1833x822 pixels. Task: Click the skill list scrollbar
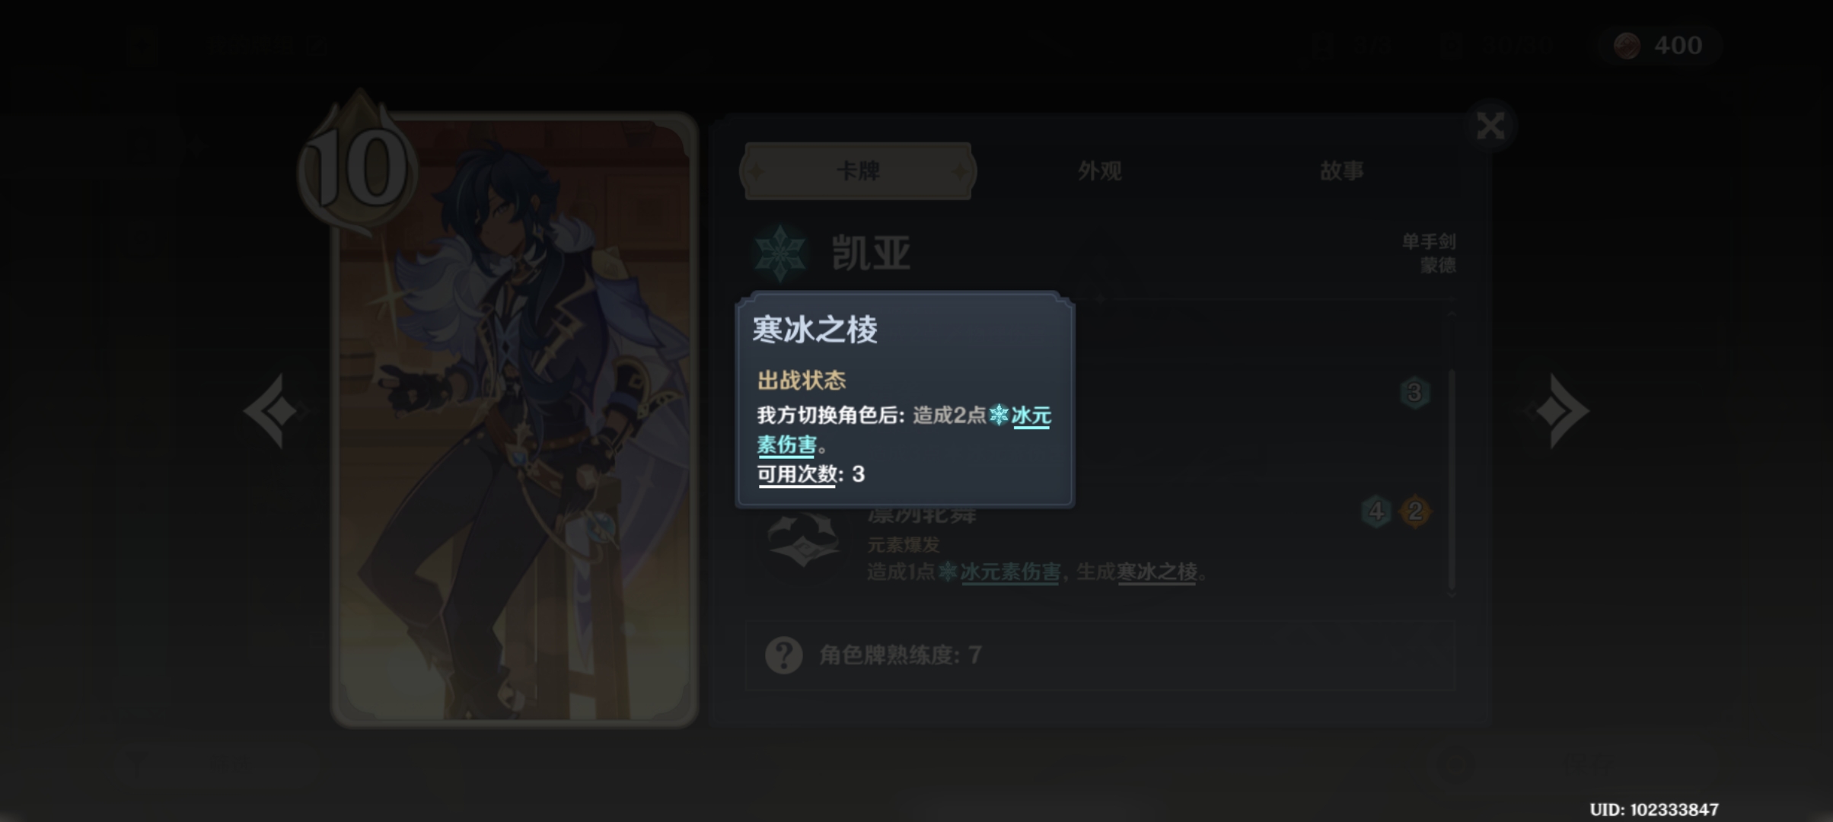tap(1452, 479)
